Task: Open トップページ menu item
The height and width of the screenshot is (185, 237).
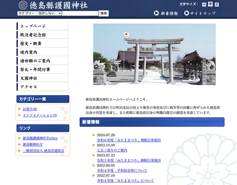Action: (x=43, y=26)
